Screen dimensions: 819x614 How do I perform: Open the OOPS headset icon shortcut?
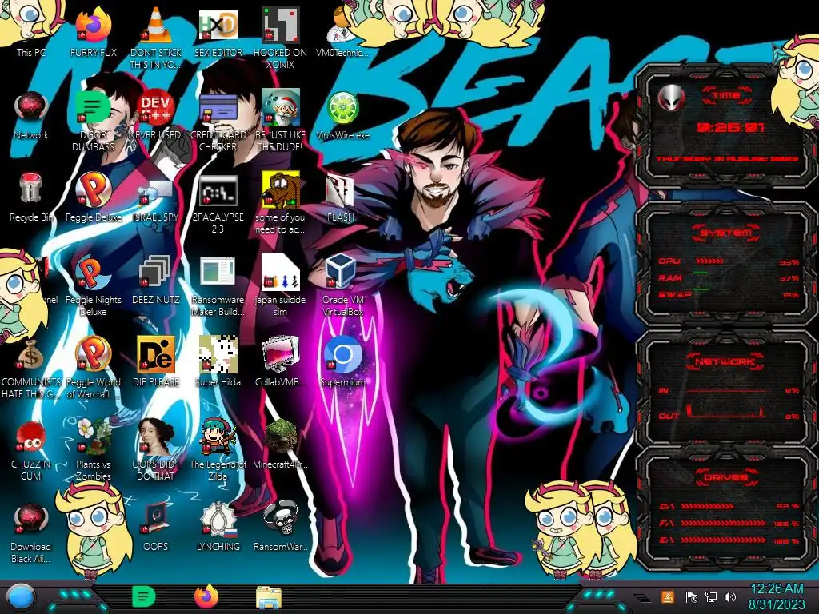tap(156, 526)
